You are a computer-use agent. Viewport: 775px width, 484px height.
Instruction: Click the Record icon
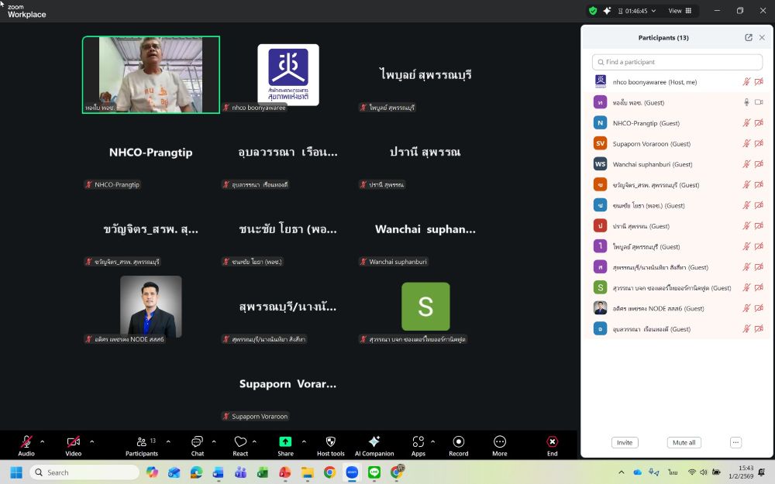(x=458, y=441)
